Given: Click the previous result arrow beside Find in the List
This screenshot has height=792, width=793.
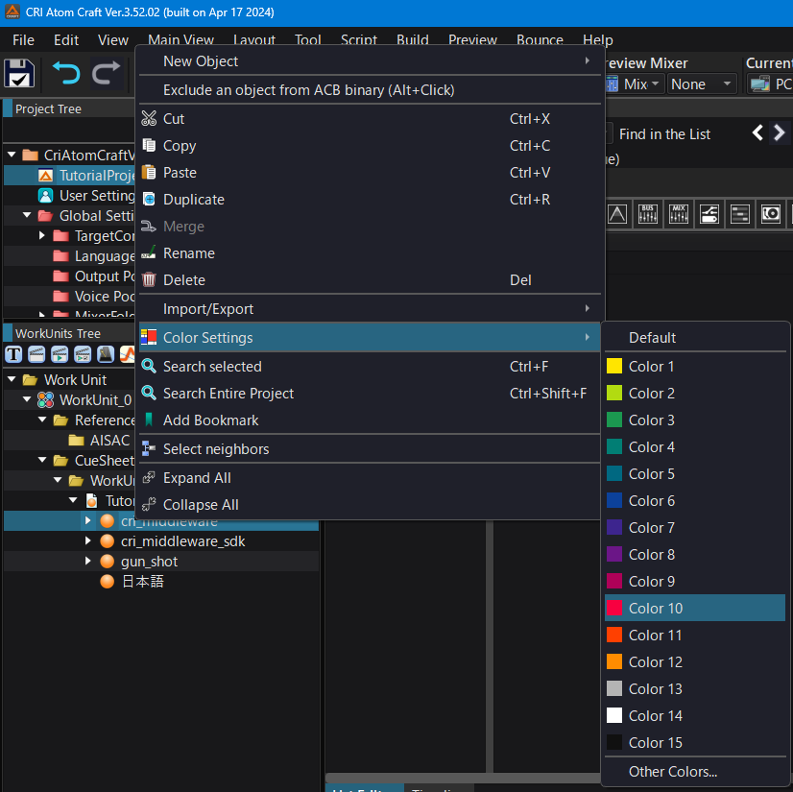Looking at the screenshot, I should click(757, 133).
